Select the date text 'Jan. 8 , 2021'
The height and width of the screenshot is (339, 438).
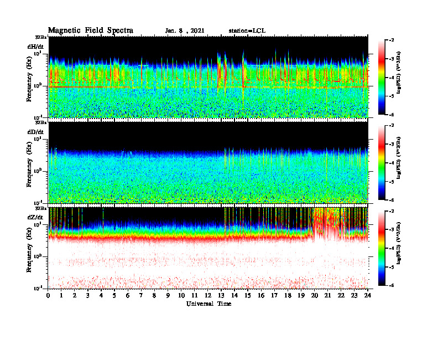(x=185, y=31)
